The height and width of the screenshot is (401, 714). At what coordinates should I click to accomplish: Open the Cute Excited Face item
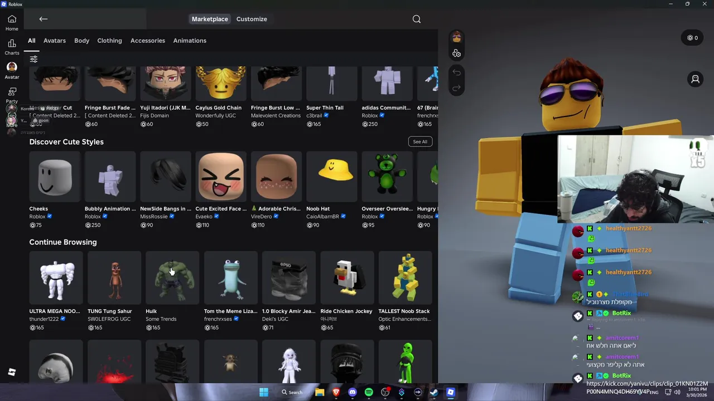coord(221,177)
